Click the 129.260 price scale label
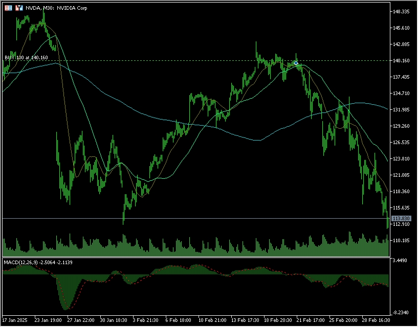The width and height of the screenshot is (418, 327). (401, 126)
